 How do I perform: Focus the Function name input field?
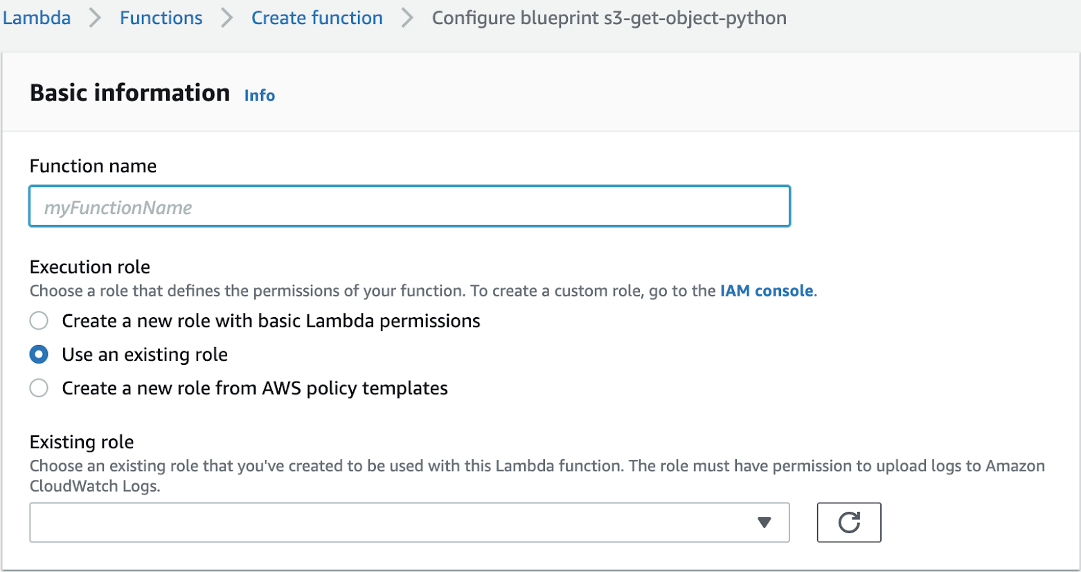pyautogui.click(x=409, y=206)
